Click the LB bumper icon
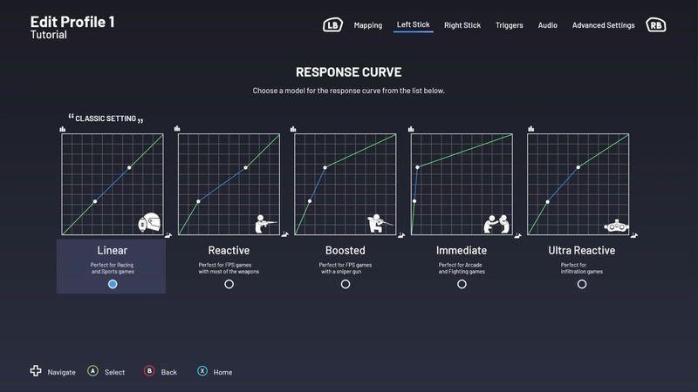This screenshot has height=392, width=698. tap(332, 25)
